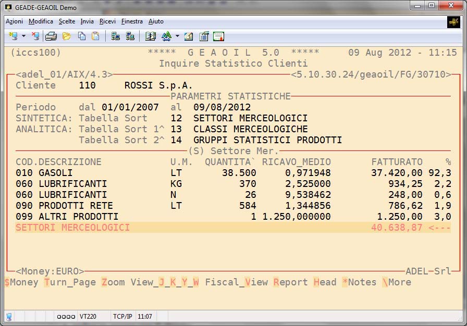Click the copy icon in toolbar

tap(82, 36)
